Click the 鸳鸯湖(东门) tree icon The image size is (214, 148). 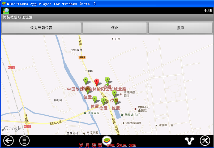pos(122,115)
